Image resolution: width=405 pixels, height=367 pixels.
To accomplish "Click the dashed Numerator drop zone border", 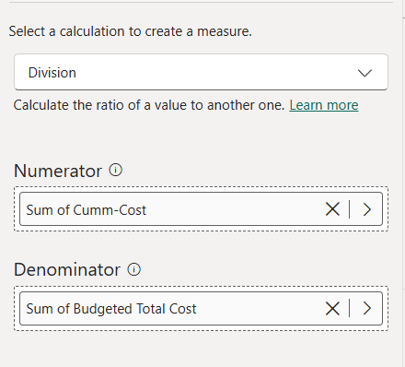I will coord(201,187).
